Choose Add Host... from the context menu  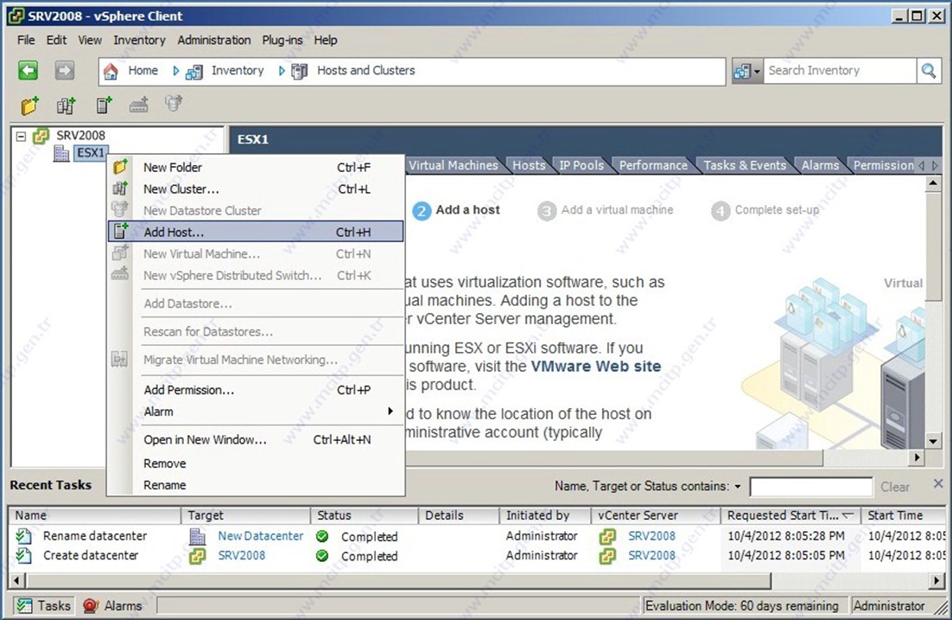click(256, 232)
